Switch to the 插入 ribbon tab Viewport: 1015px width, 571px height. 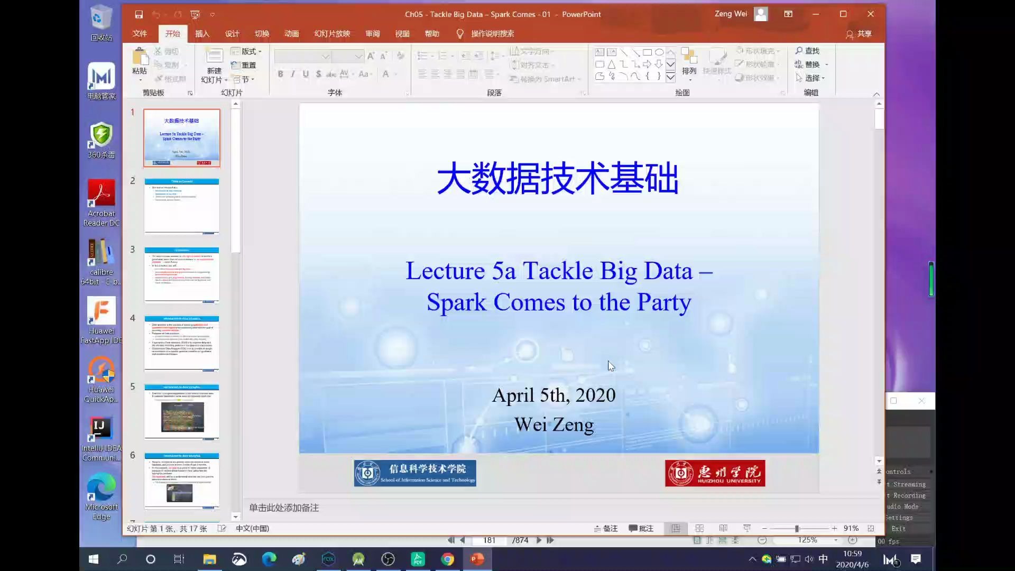click(x=202, y=33)
